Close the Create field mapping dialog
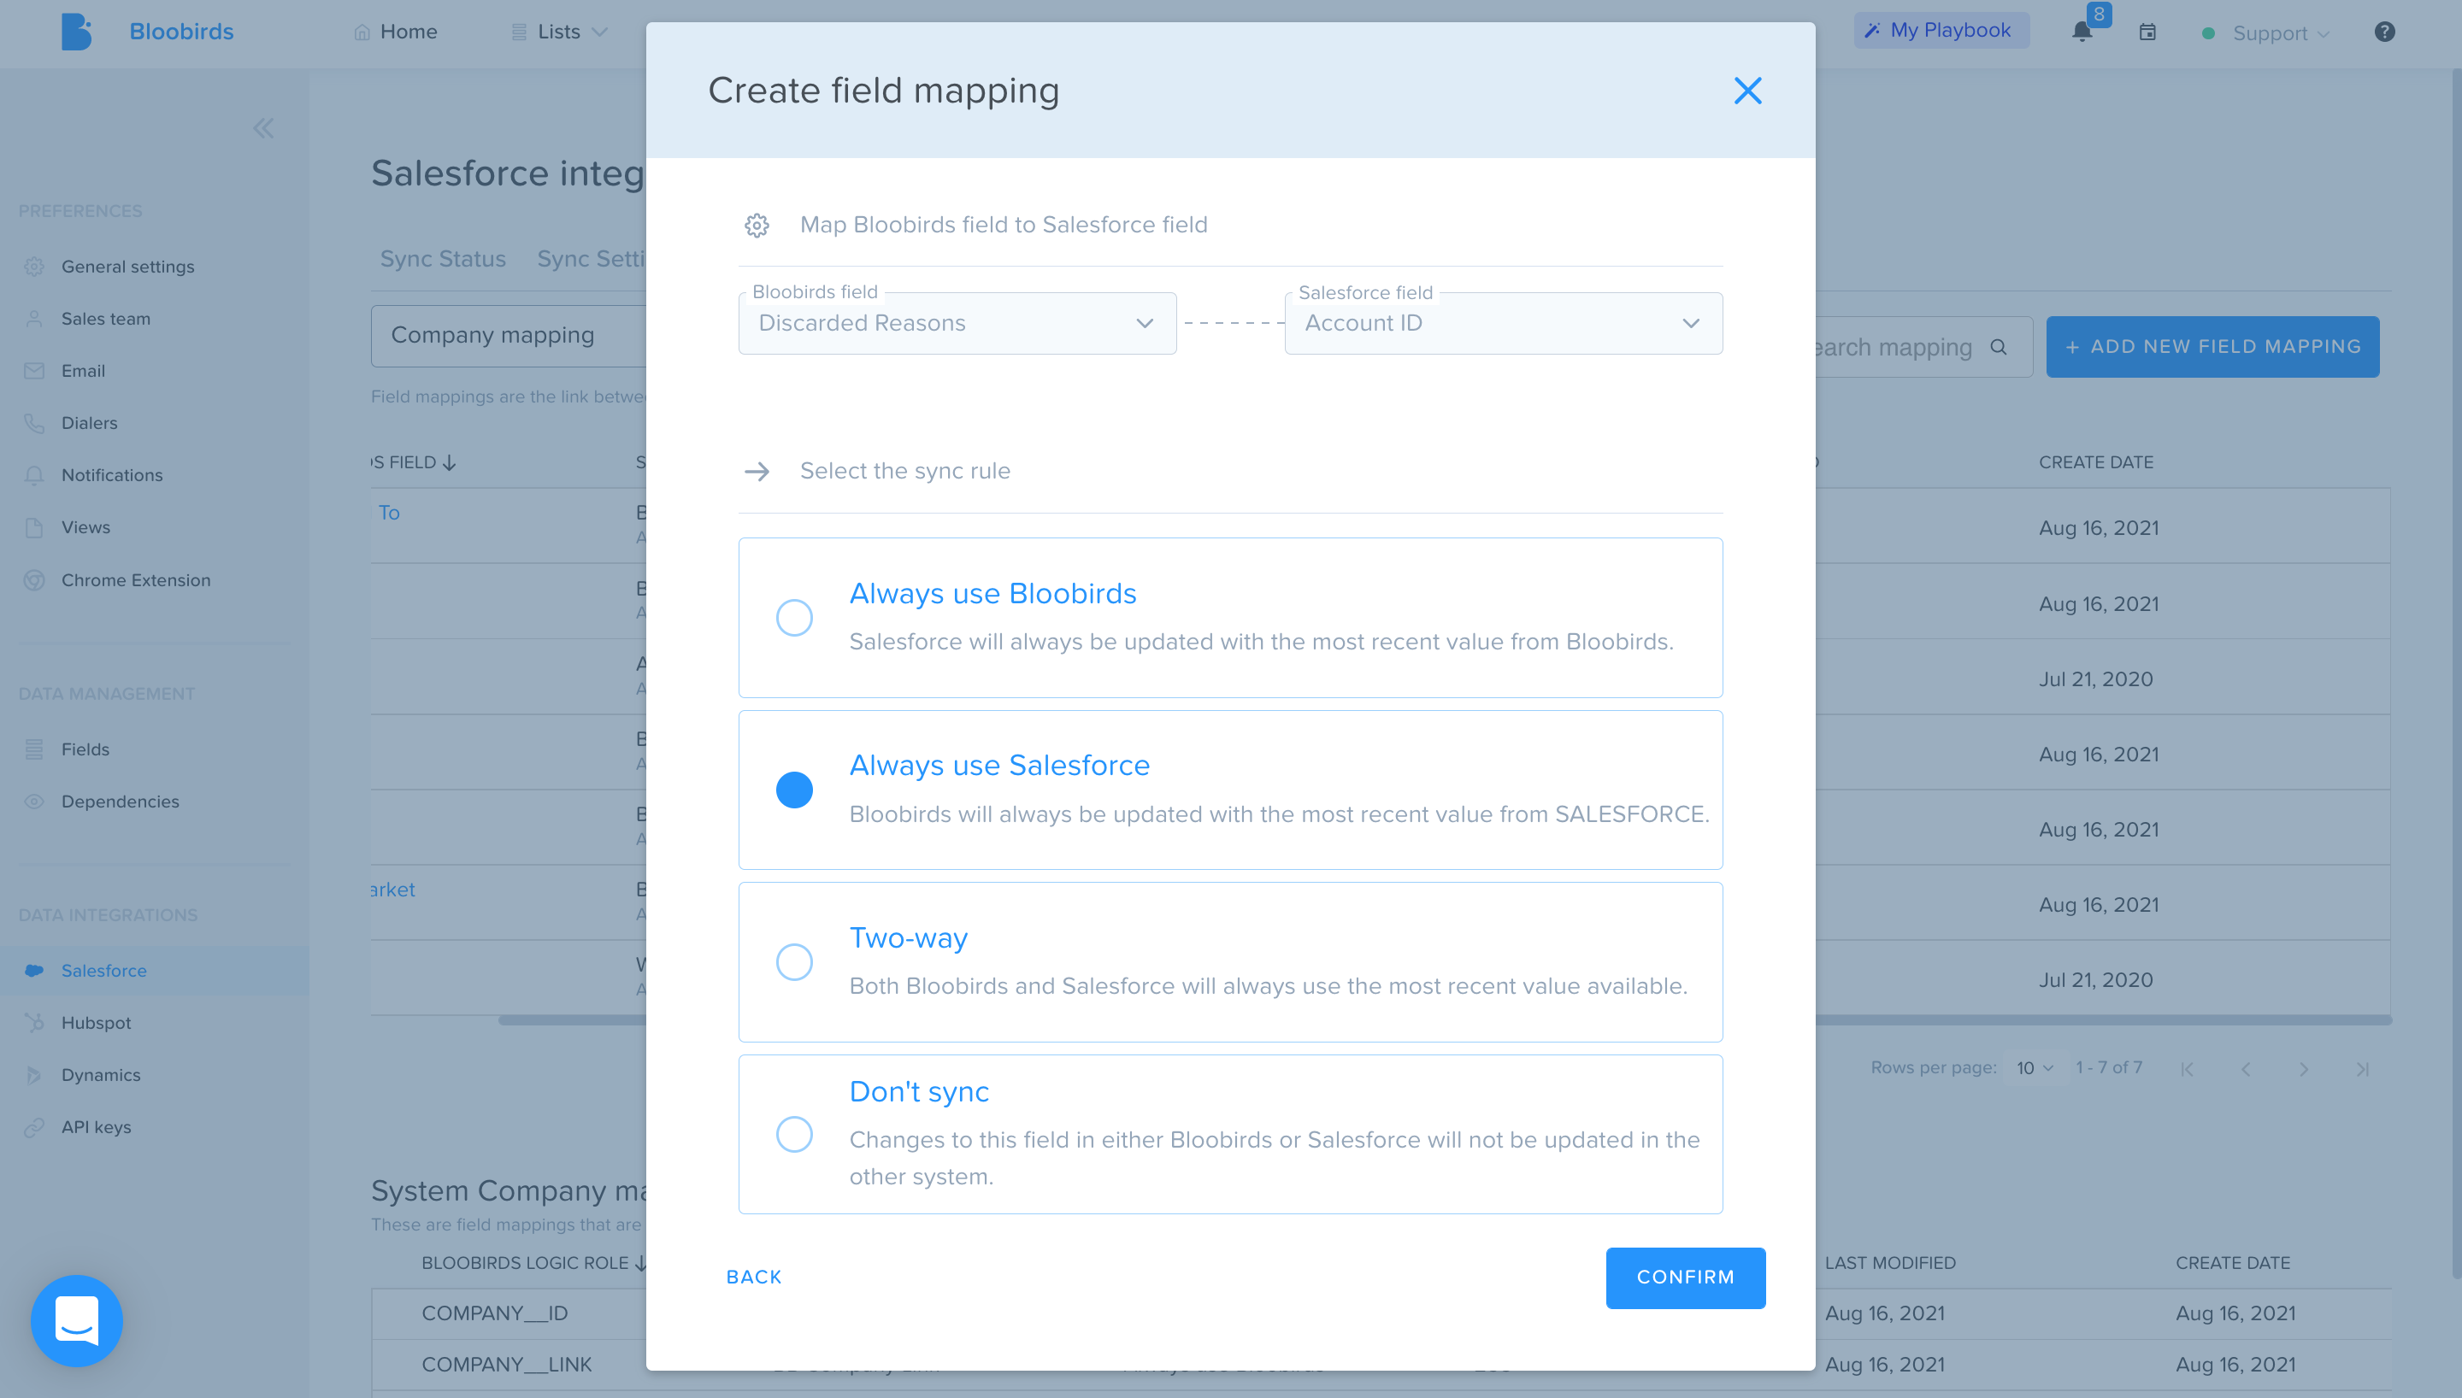Screen dimensions: 2462x1398 pos(1747,91)
